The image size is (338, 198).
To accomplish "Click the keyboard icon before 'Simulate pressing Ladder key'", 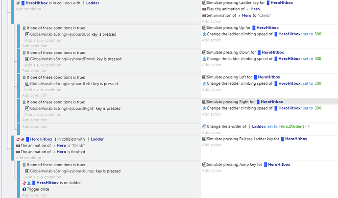I will [x=204, y=3].
